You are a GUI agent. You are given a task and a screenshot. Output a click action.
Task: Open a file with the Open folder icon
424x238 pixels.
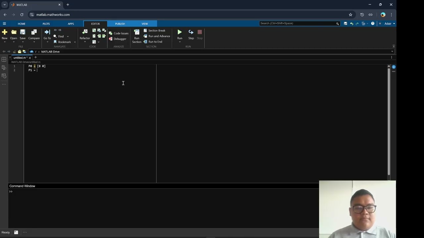coord(14,32)
